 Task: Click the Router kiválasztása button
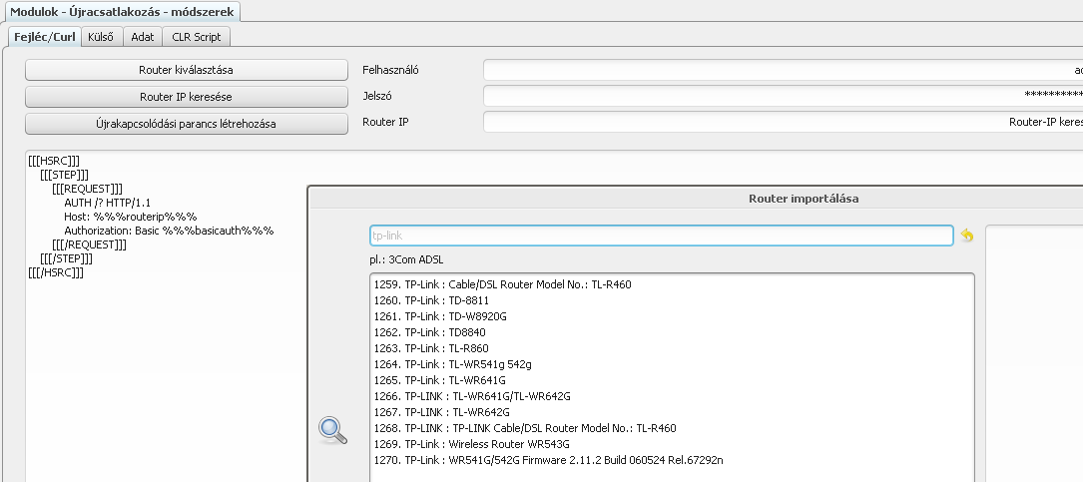click(186, 70)
